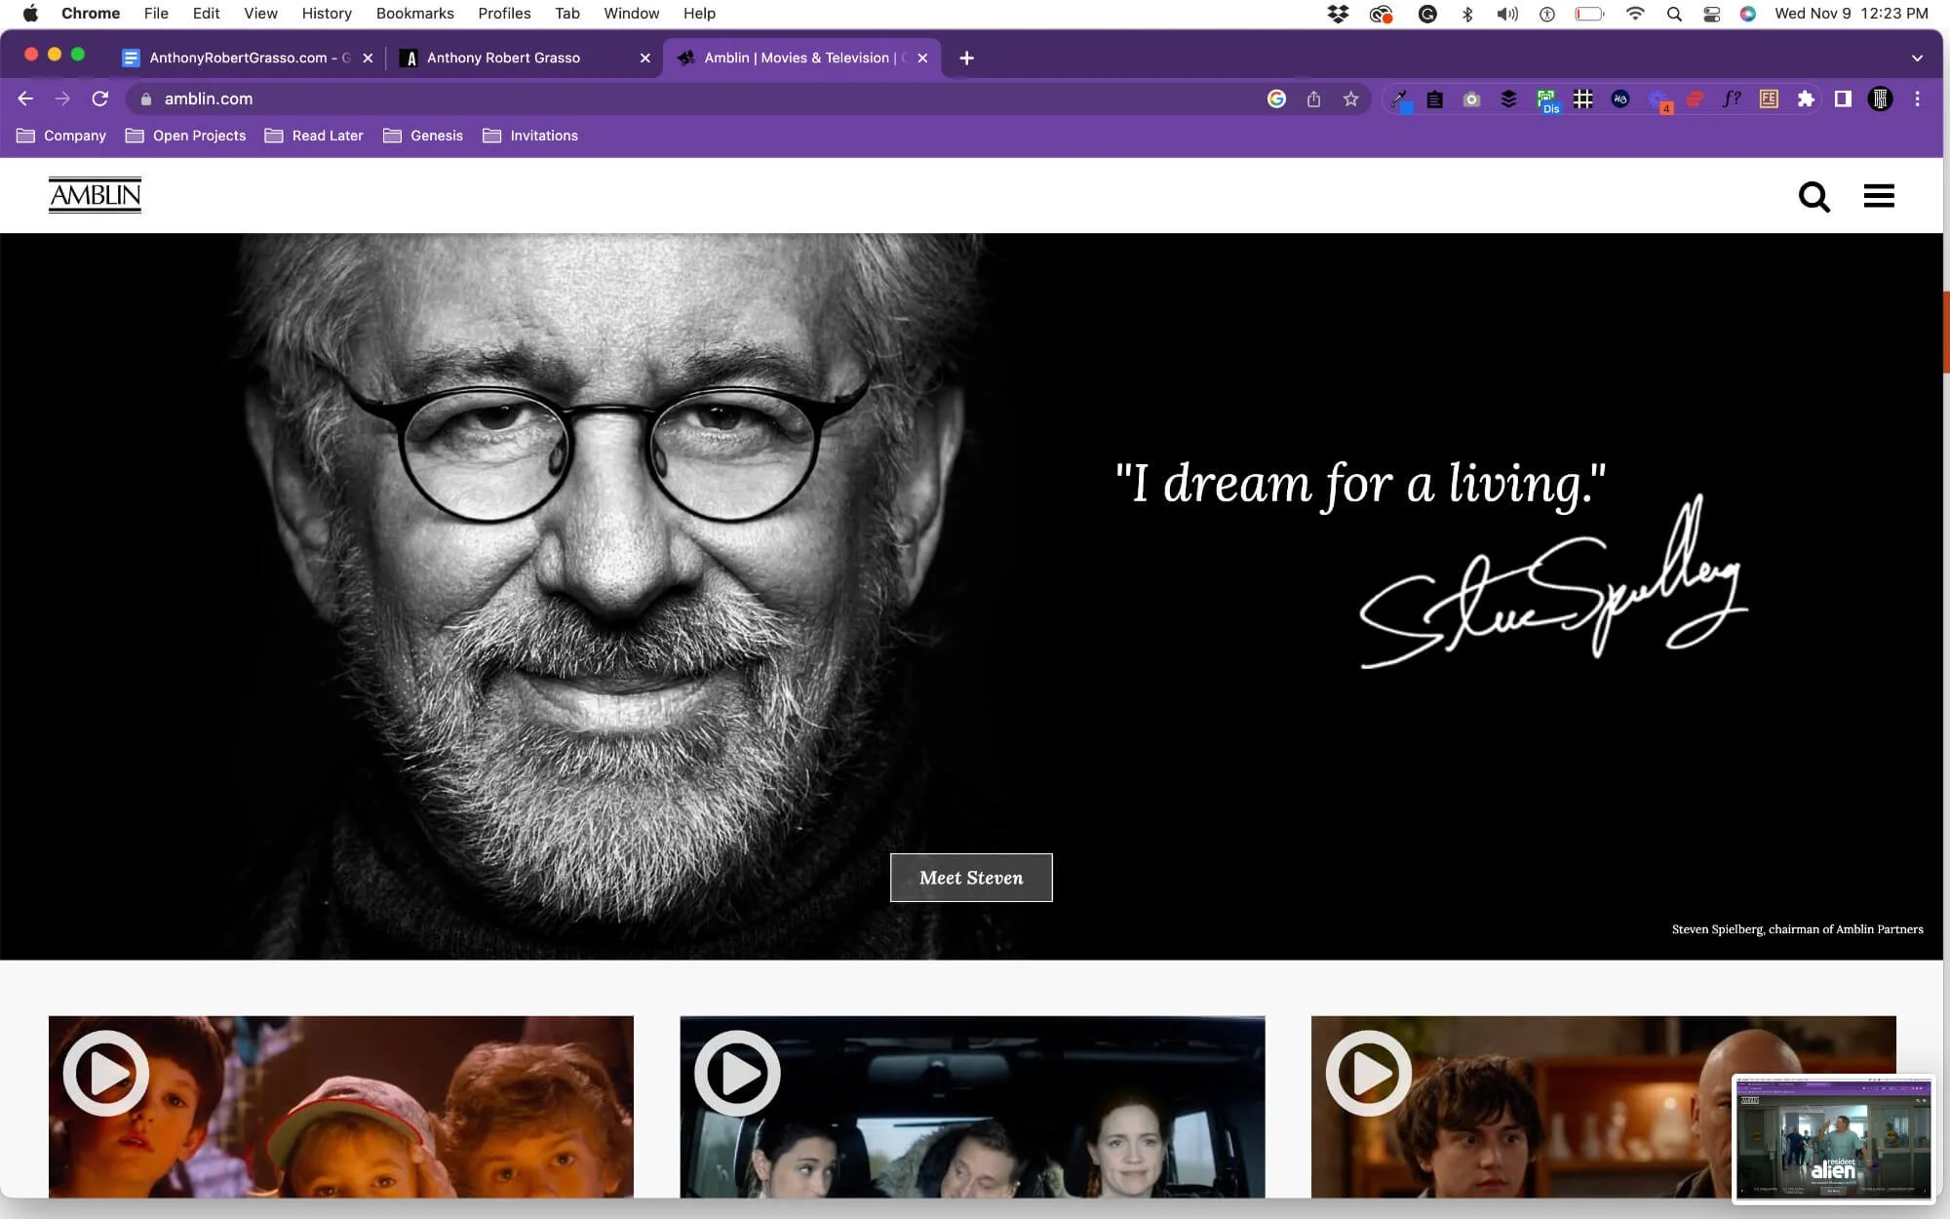
Task: Switch to the Anthony Robert Grasso tab
Action: [503, 58]
